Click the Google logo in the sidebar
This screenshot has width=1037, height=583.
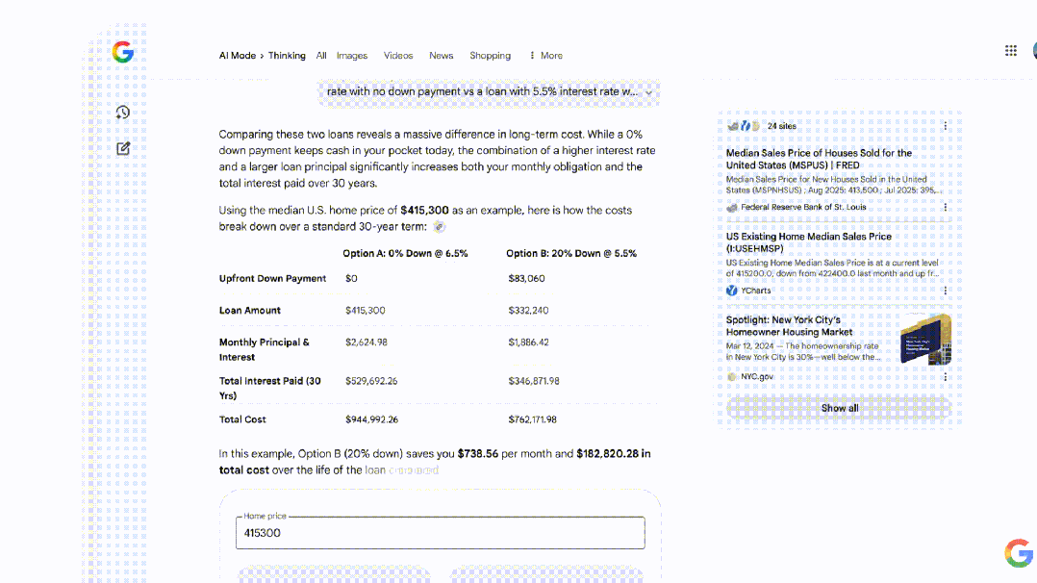point(122,52)
